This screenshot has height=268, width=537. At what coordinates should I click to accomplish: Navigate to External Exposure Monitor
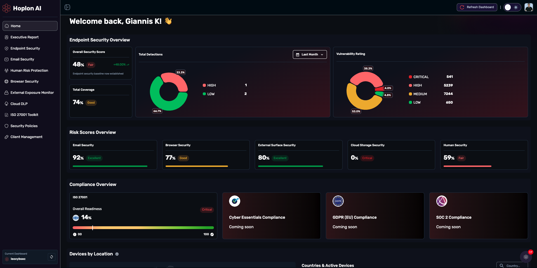tap(32, 93)
